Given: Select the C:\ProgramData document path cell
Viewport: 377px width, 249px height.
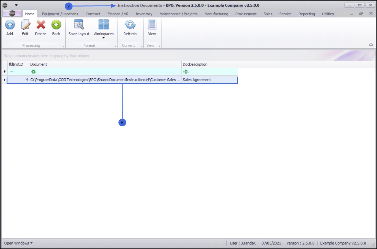Looking at the screenshot, I should coord(105,80).
